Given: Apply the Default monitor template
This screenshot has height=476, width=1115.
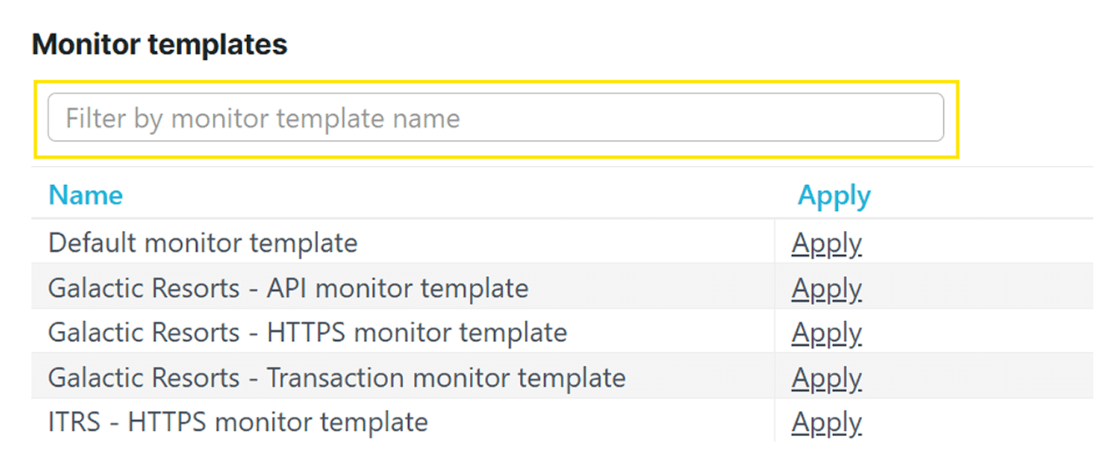Looking at the screenshot, I should [826, 243].
